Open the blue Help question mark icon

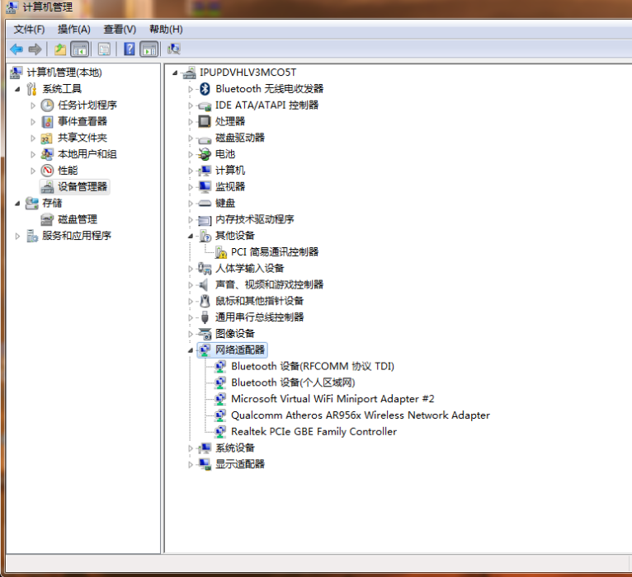point(129,49)
